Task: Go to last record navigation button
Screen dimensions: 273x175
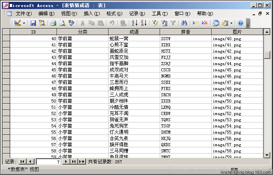Action: click(x=74, y=162)
